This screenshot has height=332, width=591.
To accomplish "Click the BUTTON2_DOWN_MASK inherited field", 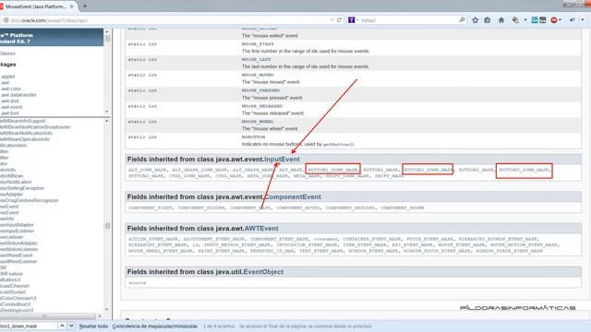I will click(428, 170).
